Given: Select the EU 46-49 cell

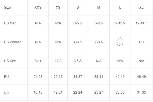Looking at the screenshot, I should (x=141, y=77).
